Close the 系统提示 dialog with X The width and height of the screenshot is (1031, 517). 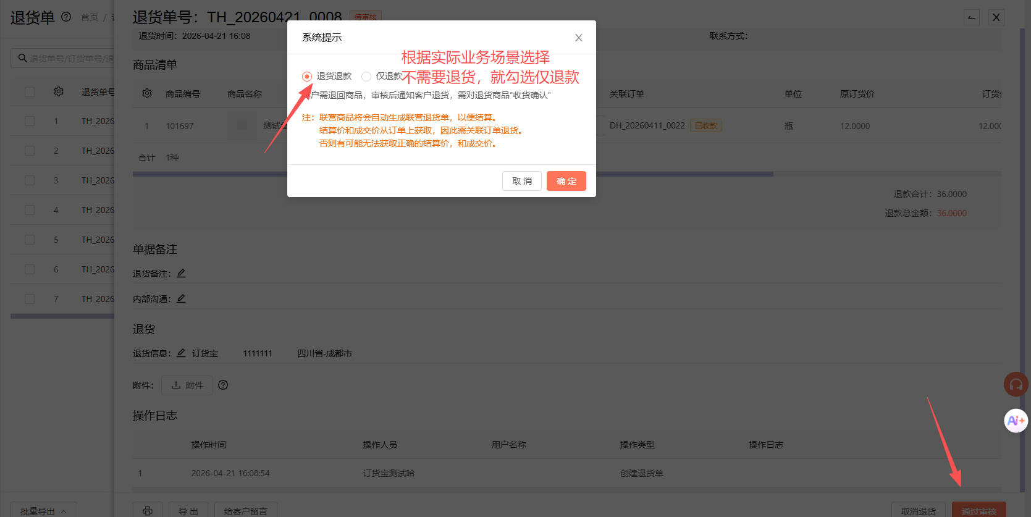coord(579,38)
